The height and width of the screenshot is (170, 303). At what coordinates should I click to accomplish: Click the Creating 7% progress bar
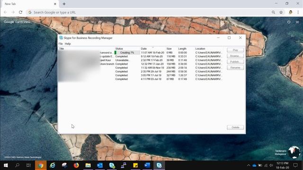pos(127,52)
